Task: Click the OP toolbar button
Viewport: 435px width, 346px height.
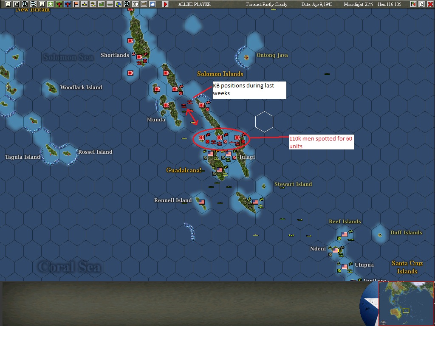Action: [136, 4]
